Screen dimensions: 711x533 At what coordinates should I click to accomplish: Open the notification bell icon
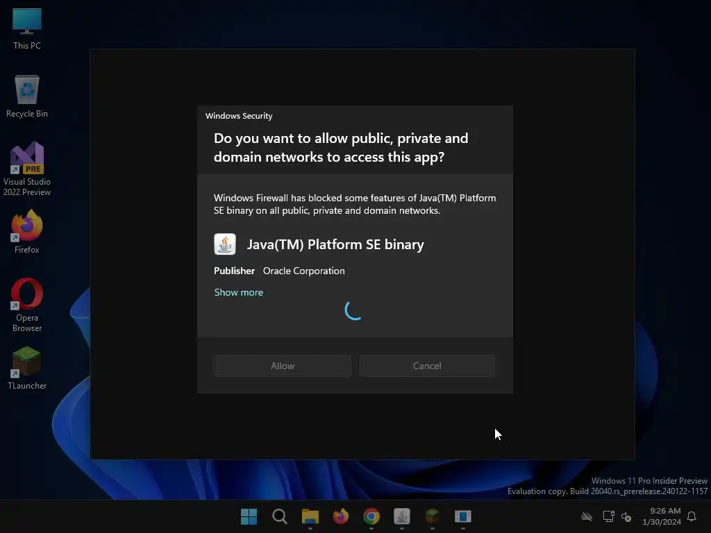(x=692, y=516)
